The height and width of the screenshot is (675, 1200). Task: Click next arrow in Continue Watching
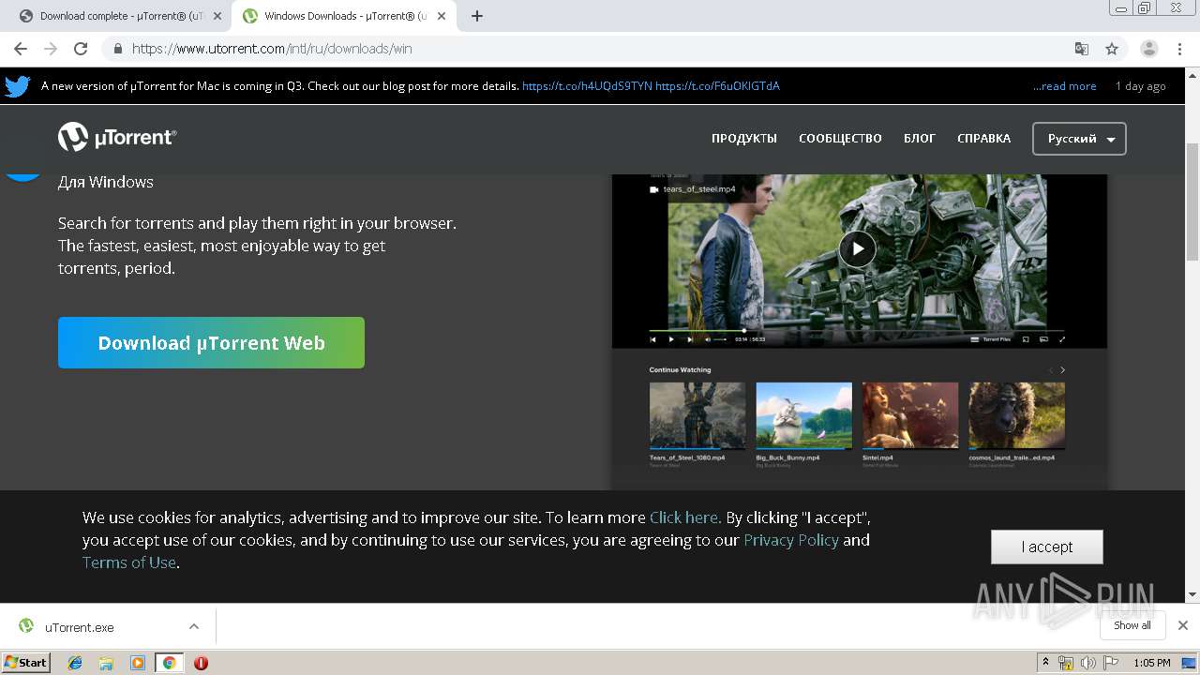click(1062, 370)
